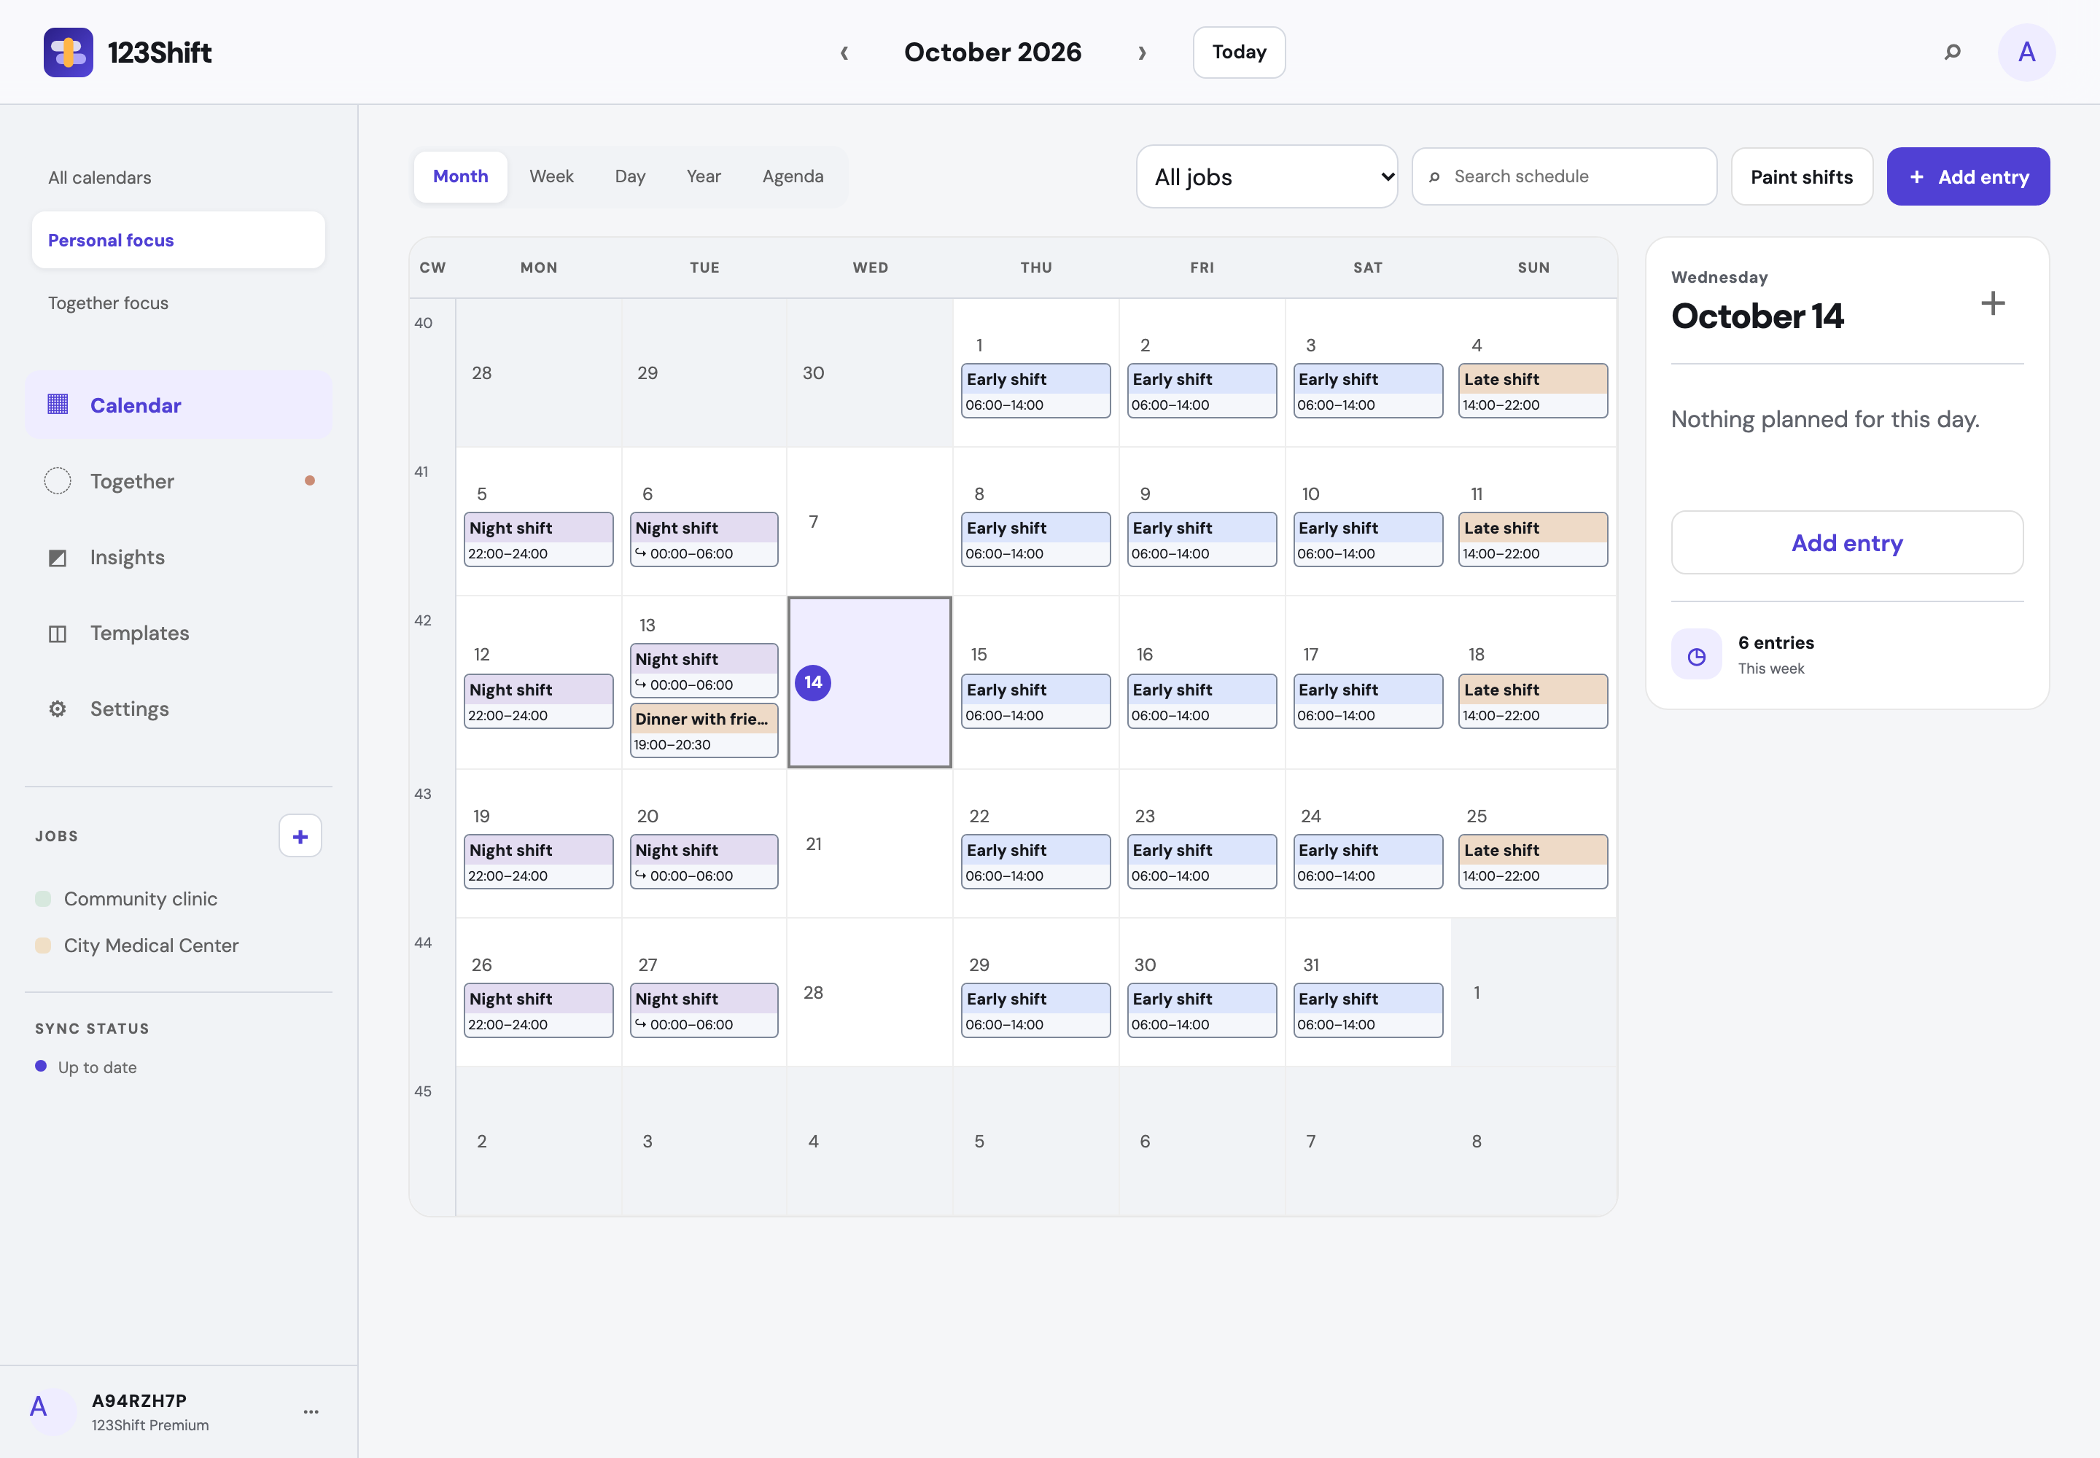Click plus icon beside October 14 heading
This screenshot has width=2100, height=1458.
click(1992, 303)
